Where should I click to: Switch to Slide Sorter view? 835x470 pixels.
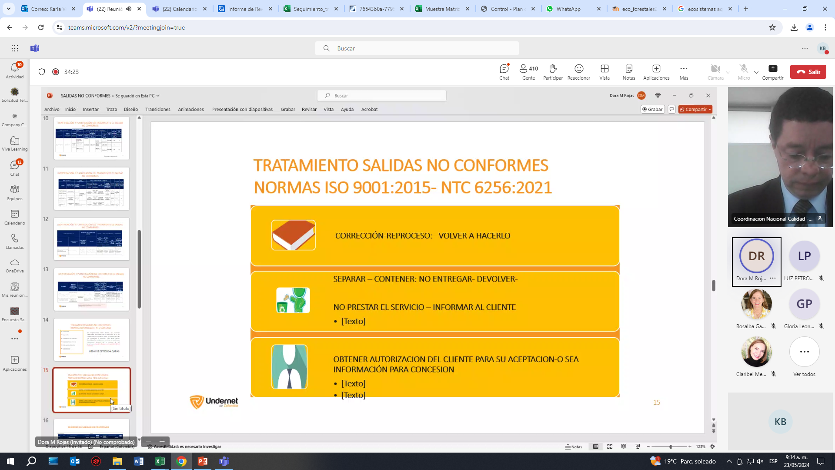tap(610, 446)
